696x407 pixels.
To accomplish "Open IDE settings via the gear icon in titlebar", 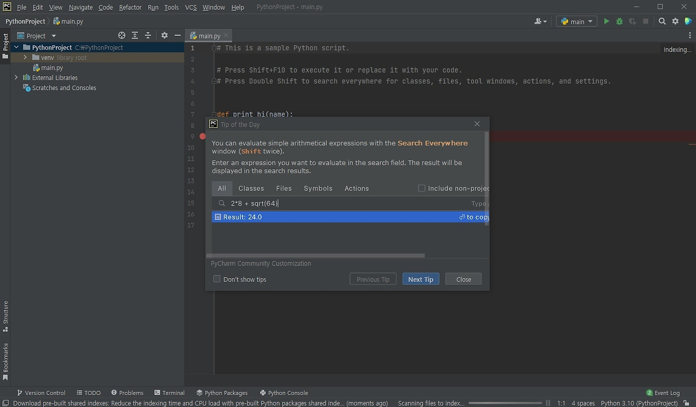I will 675,21.
